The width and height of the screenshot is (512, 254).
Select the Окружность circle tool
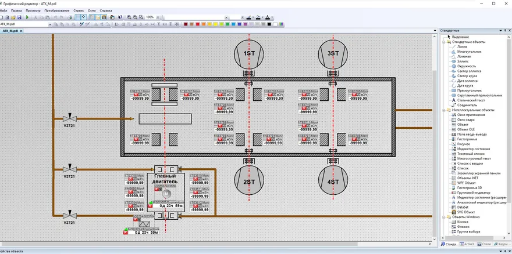click(463, 66)
